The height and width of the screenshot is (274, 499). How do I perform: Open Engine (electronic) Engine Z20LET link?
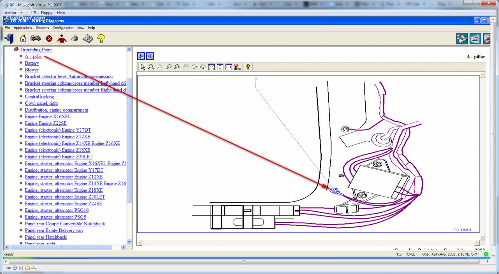(x=58, y=157)
